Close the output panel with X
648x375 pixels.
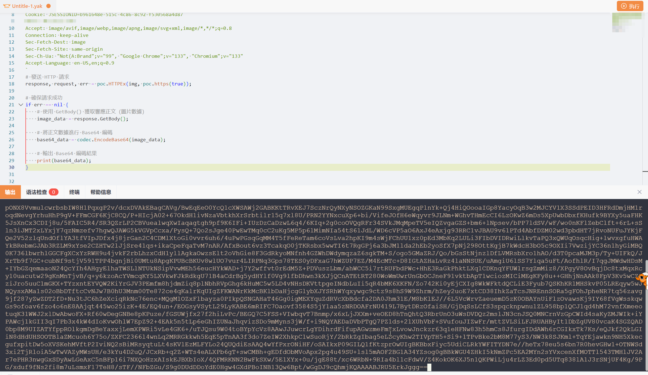(x=639, y=192)
